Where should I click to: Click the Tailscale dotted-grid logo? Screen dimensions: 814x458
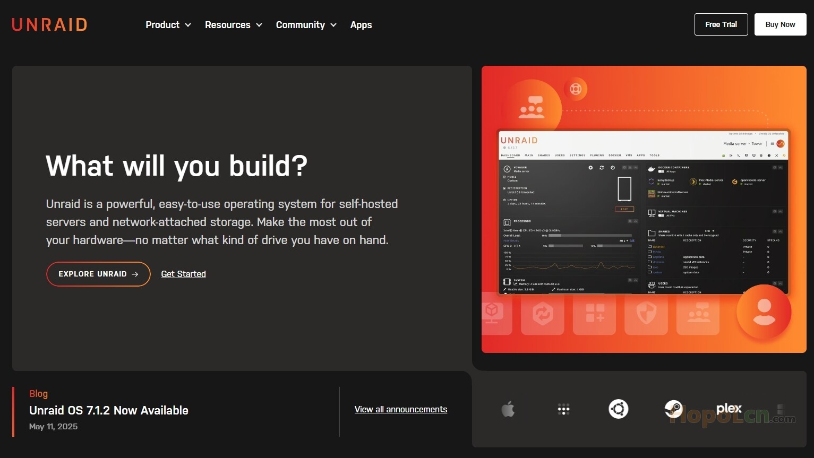(563, 409)
